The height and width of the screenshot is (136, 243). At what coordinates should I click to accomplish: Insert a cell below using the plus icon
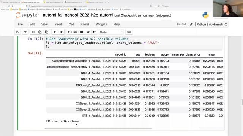click(x=25, y=32)
